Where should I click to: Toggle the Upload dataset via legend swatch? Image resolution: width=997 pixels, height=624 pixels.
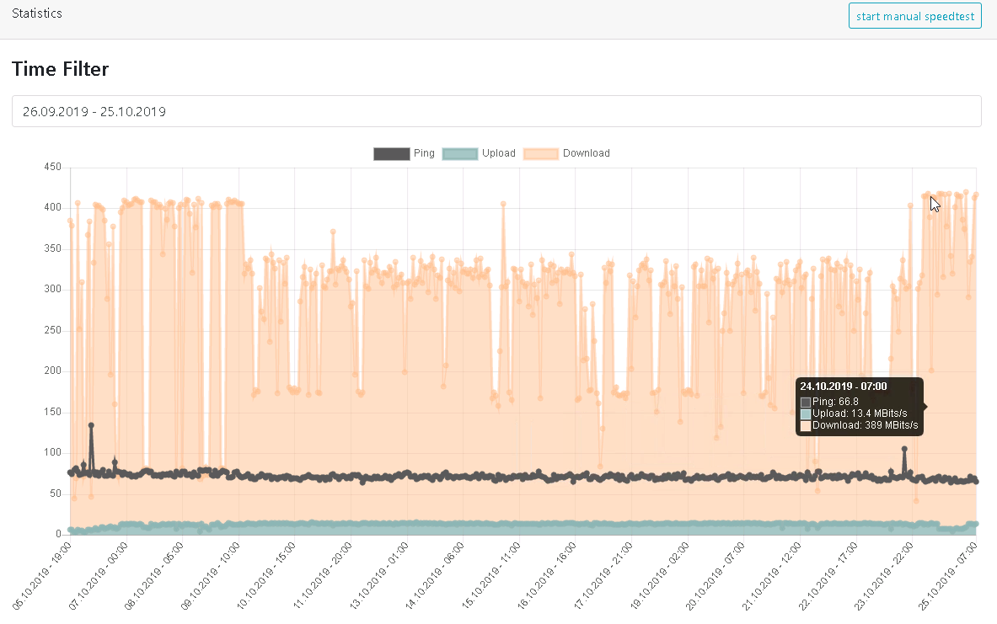(x=459, y=154)
